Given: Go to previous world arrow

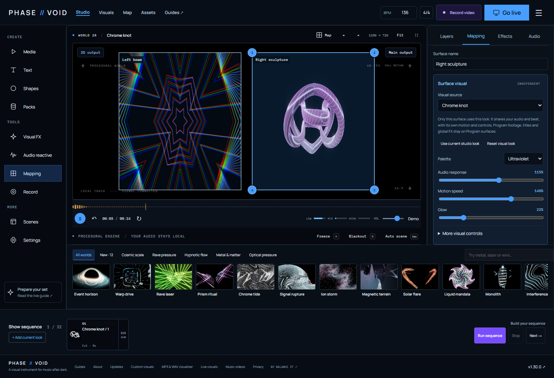Looking at the screenshot, I should 344,35.
